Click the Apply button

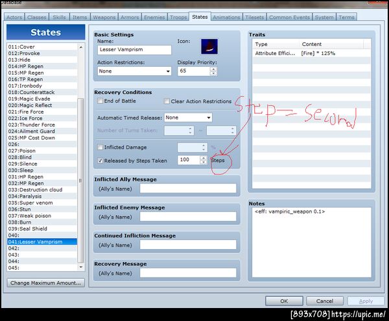366,301
